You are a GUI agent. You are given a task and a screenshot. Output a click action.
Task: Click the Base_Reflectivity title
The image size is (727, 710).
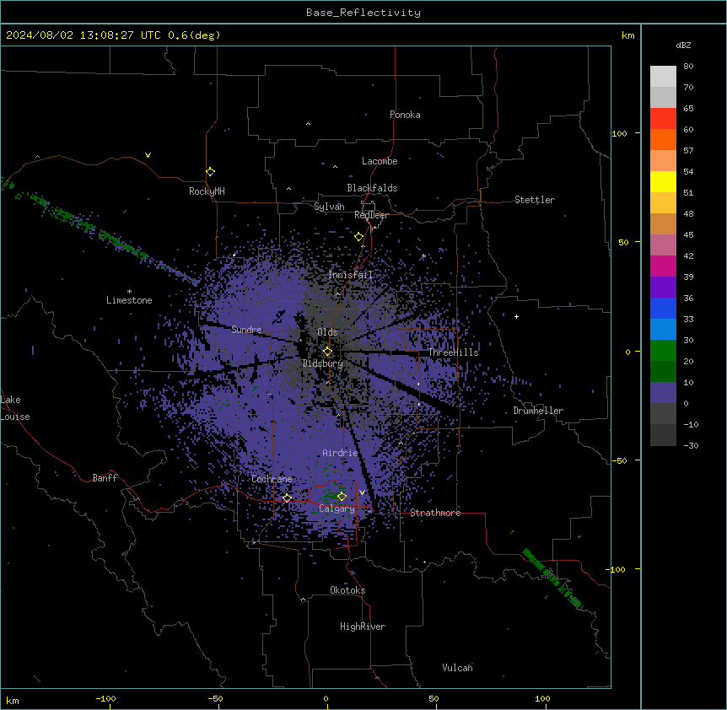point(363,13)
